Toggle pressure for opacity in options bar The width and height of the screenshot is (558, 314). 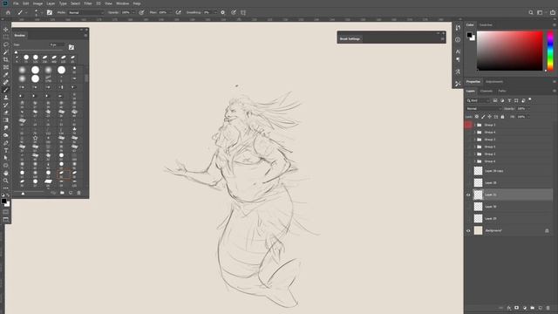[141, 12]
